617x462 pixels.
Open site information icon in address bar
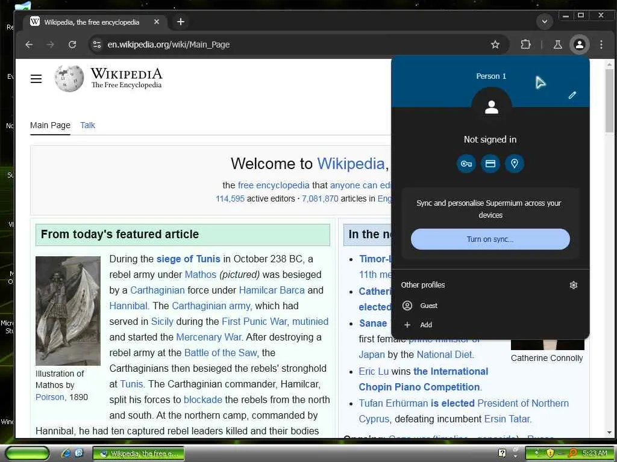coord(97,45)
